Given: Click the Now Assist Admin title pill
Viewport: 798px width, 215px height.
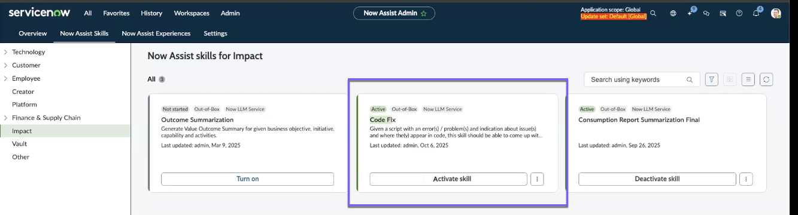Looking at the screenshot, I should pos(394,13).
